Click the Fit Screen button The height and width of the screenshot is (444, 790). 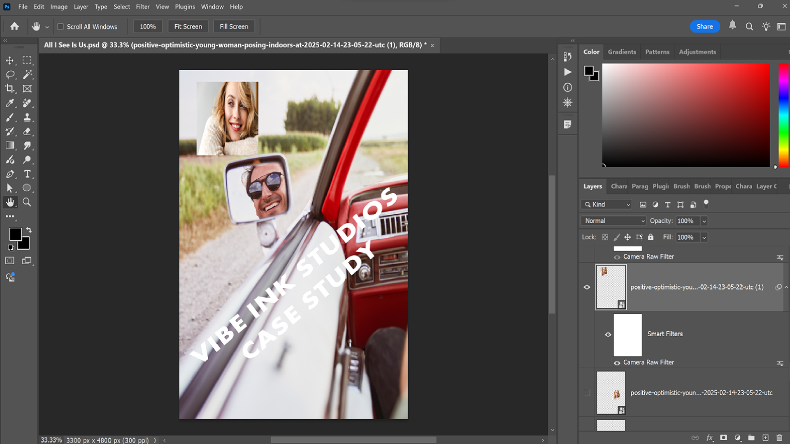click(188, 26)
